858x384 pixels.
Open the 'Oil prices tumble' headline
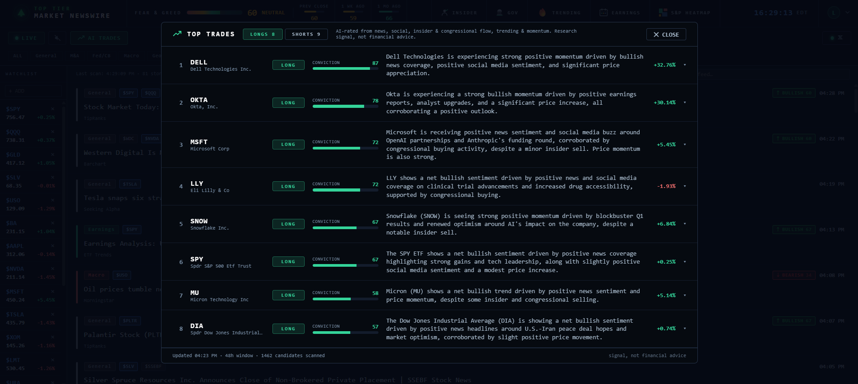pyautogui.click(x=122, y=289)
